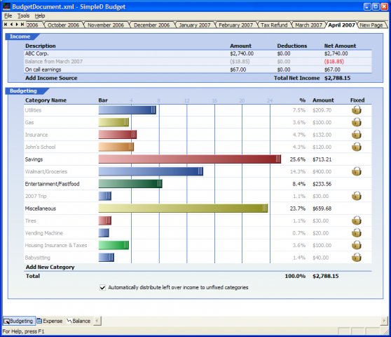Switch to the Budgeting view tab
Image resolution: width=391 pixels, height=337 pixels.
click(x=18, y=321)
